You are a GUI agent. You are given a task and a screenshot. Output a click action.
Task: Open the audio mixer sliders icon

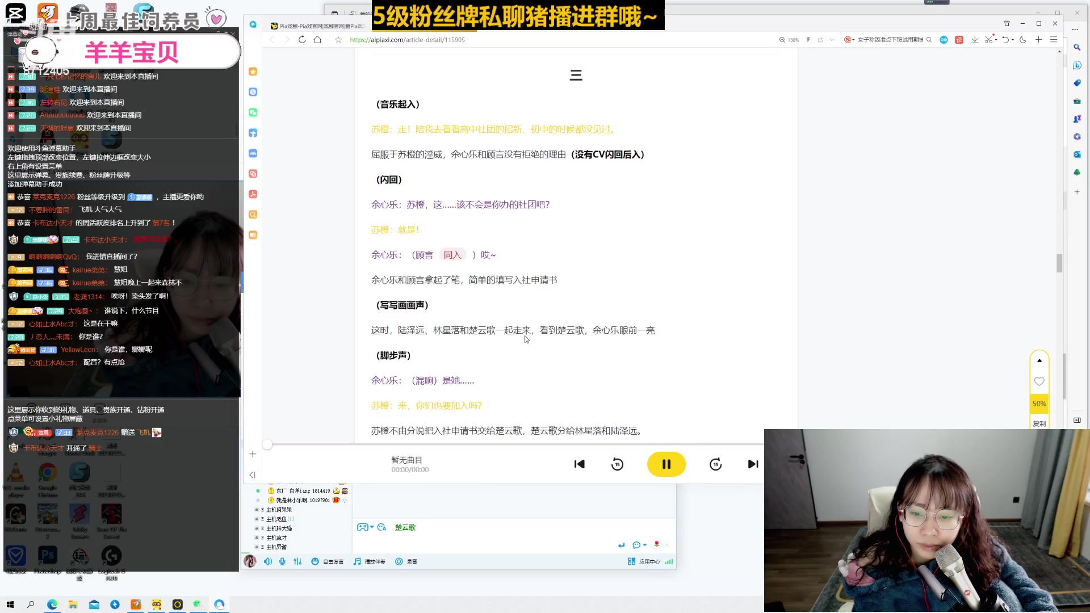click(297, 561)
